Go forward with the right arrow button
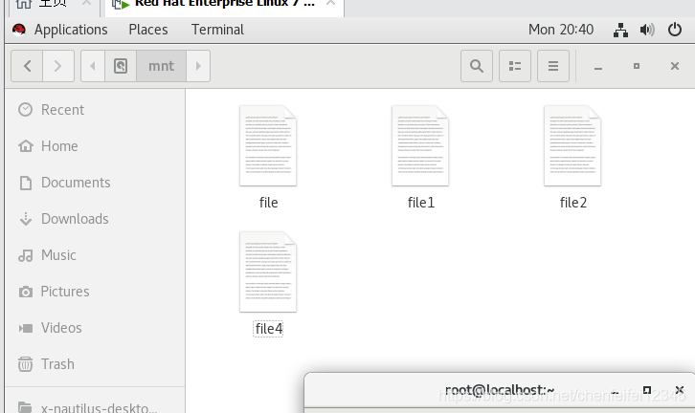This screenshot has height=413, width=695. 58,66
